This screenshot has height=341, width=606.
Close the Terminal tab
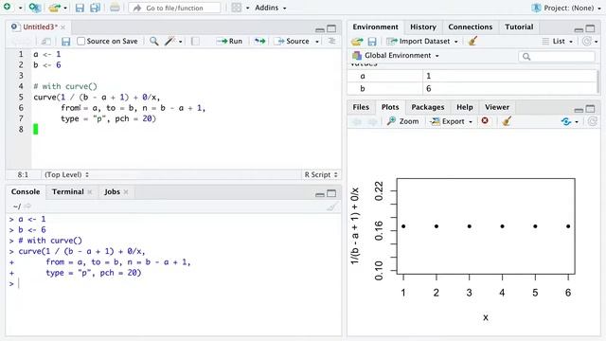click(x=90, y=192)
